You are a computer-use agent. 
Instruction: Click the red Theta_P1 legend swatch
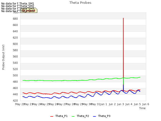(x=52, y=116)
